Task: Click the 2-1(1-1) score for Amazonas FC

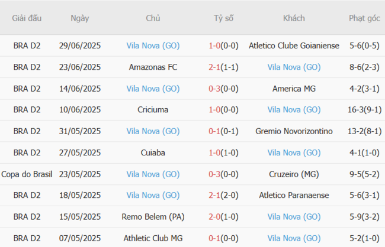Action: tap(223, 67)
